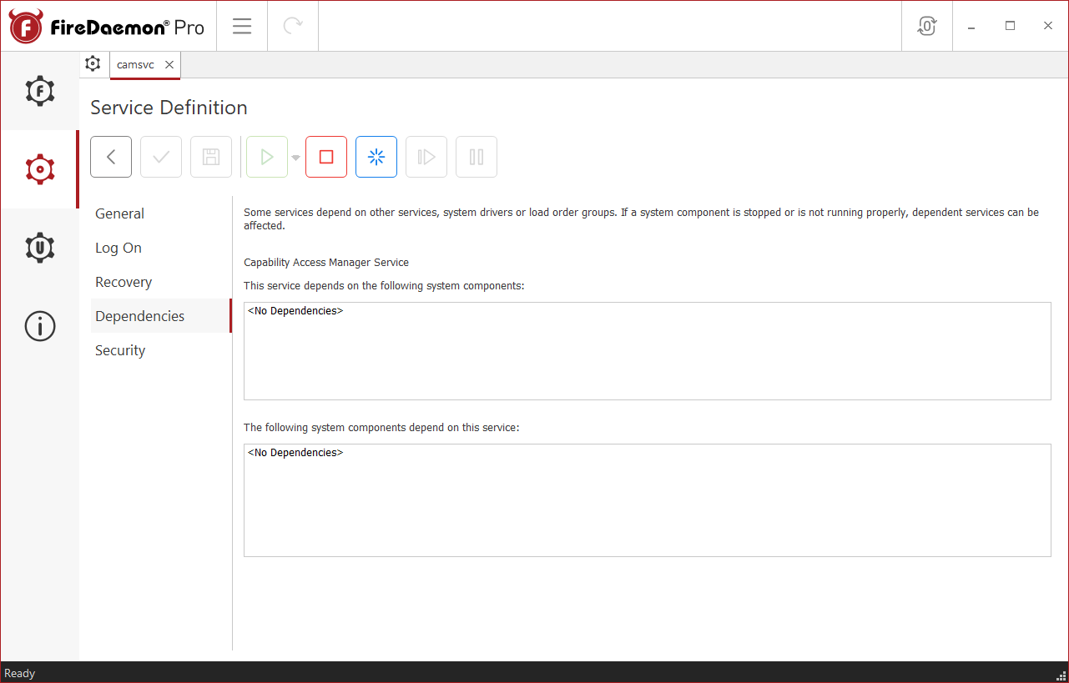Click the Capability Access Manager Service label
The width and height of the screenshot is (1069, 683).
pyautogui.click(x=326, y=262)
